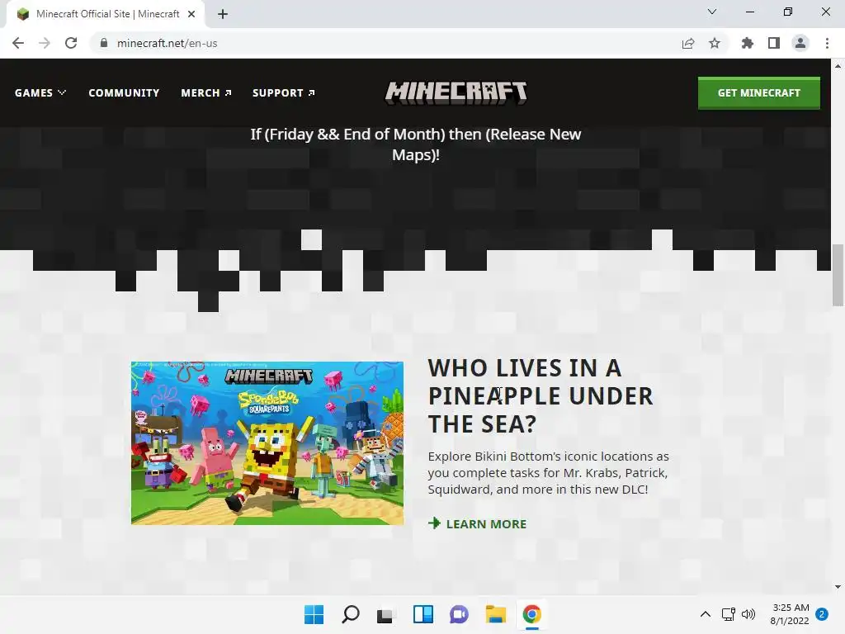
Task: View site information lock icon
Action: click(x=104, y=43)
